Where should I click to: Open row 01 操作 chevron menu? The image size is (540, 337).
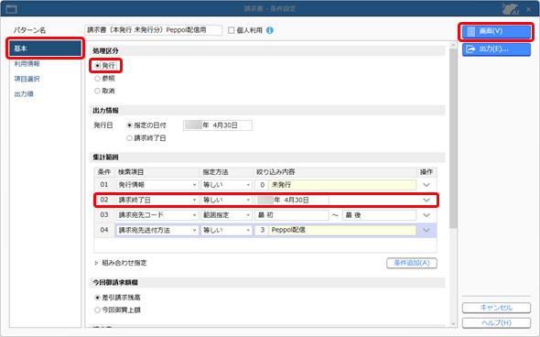[427, 185]
